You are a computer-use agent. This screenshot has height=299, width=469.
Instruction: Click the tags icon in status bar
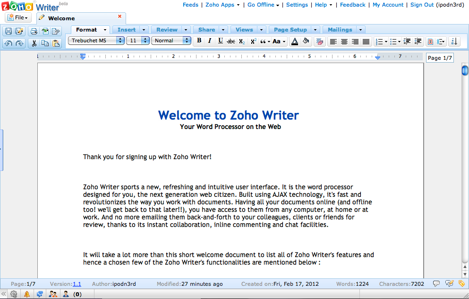[461, 283]
